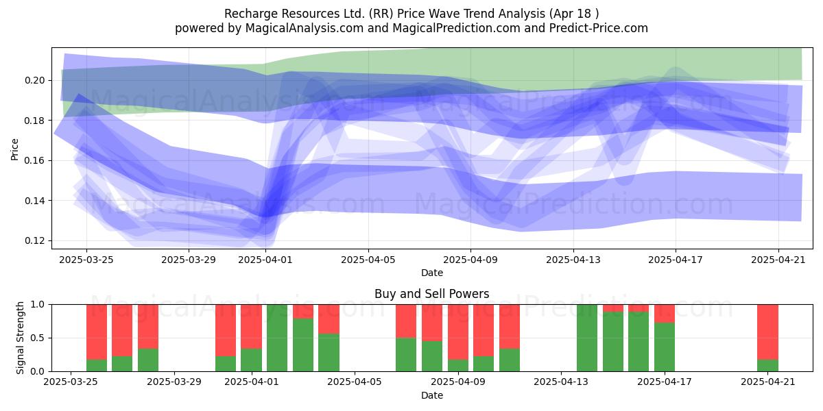The image size is (823, 411).
Task: Click the 2025-03-29 tick under the price chart
Action: 189,260
